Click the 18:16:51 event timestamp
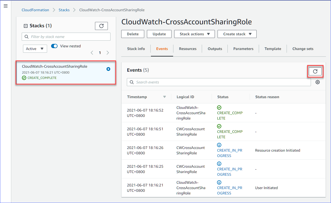The image size is (331, 203). (145, 132)
